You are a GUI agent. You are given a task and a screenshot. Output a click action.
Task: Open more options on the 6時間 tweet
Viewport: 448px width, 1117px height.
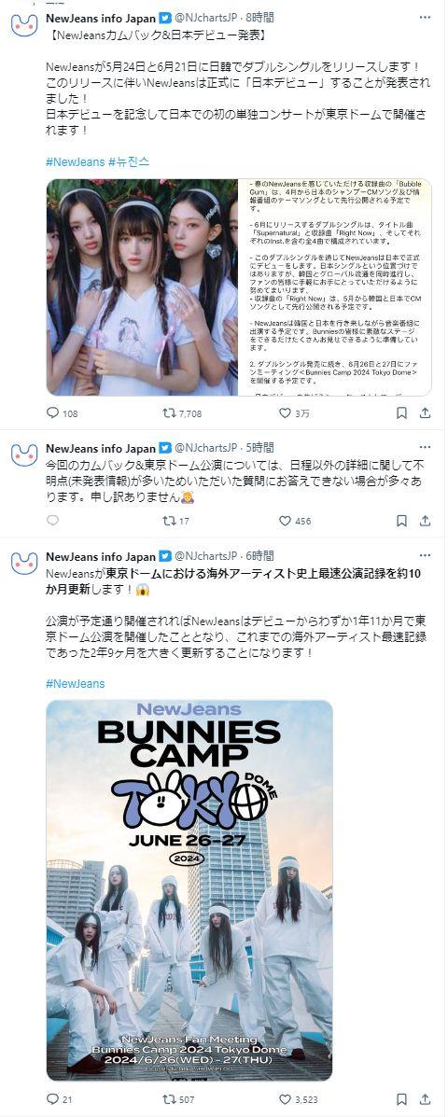coord(425,555)
